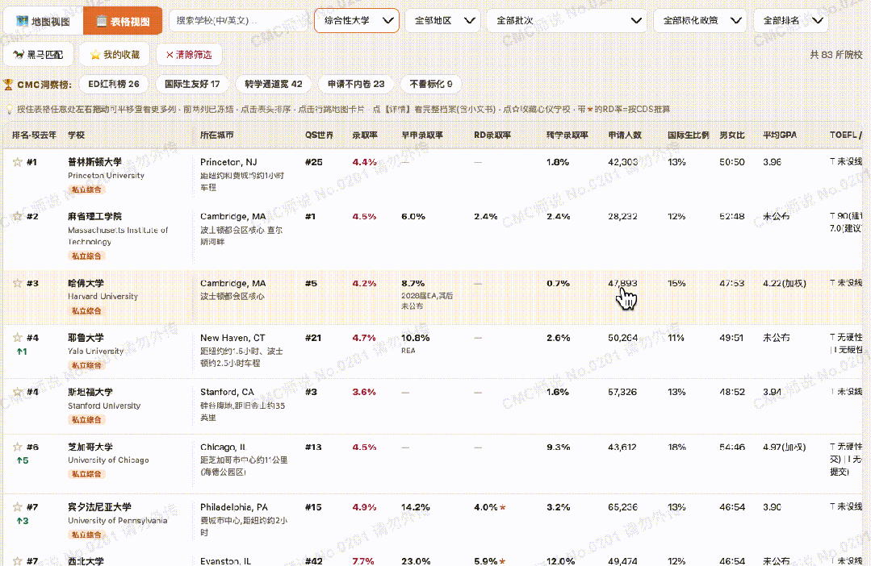
Task: Star the Stanford University row
Action: [x=17, y=392]
